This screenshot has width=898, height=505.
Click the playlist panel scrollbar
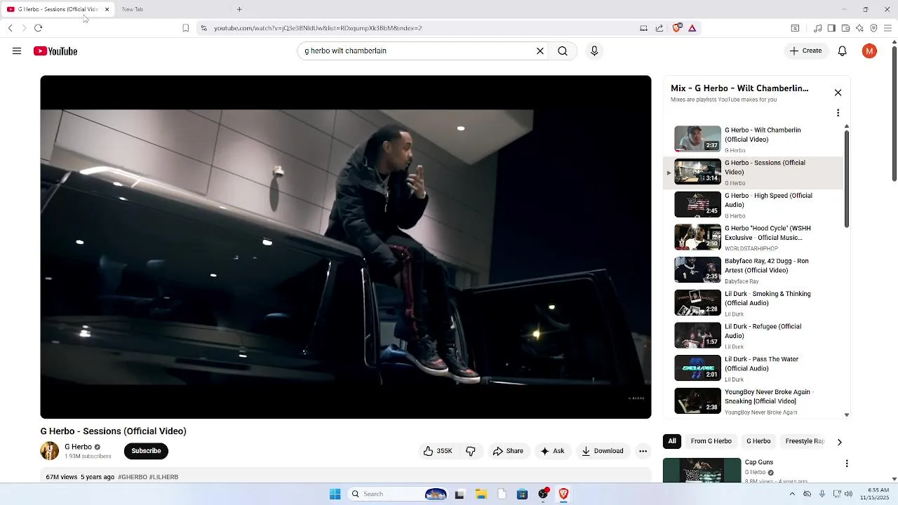point(847,179)
